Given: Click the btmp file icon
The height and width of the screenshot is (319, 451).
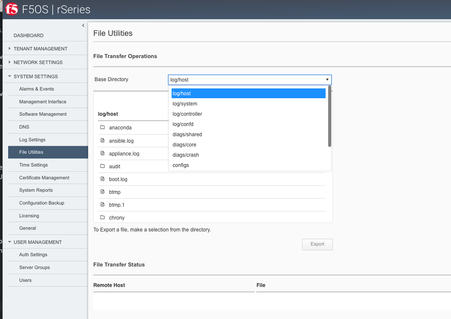Looking at the screenshot, I should [102, 191].
